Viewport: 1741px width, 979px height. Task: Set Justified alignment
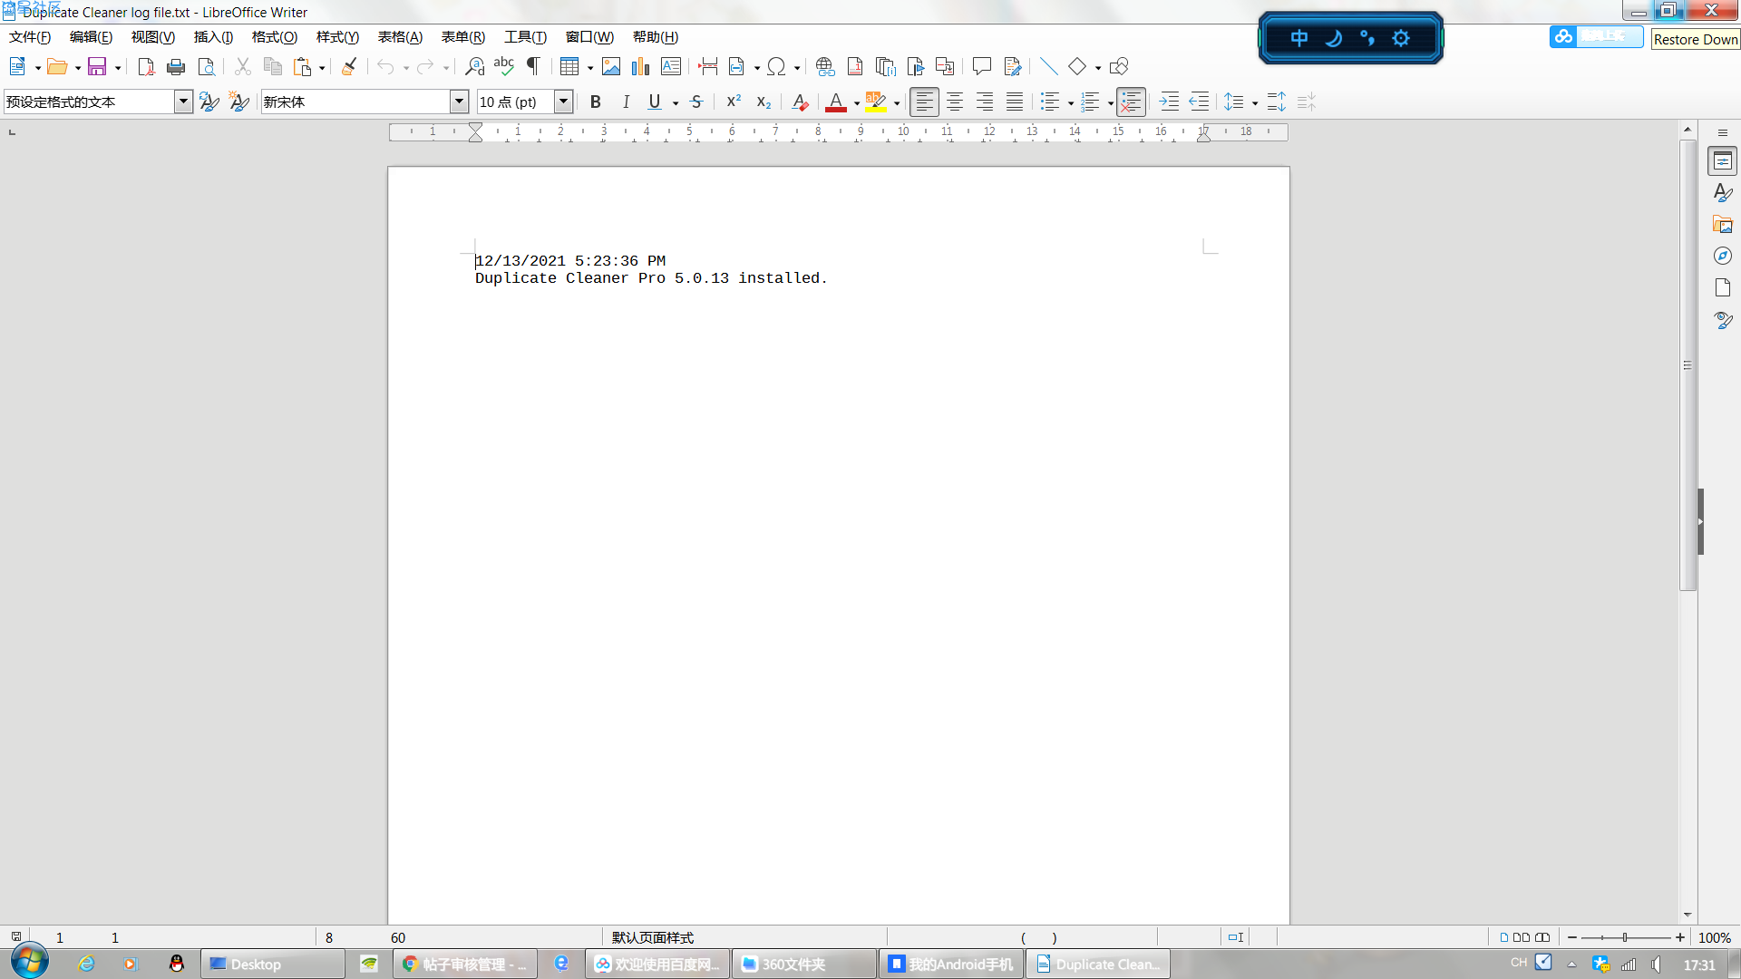click(x=1015, y=102)
